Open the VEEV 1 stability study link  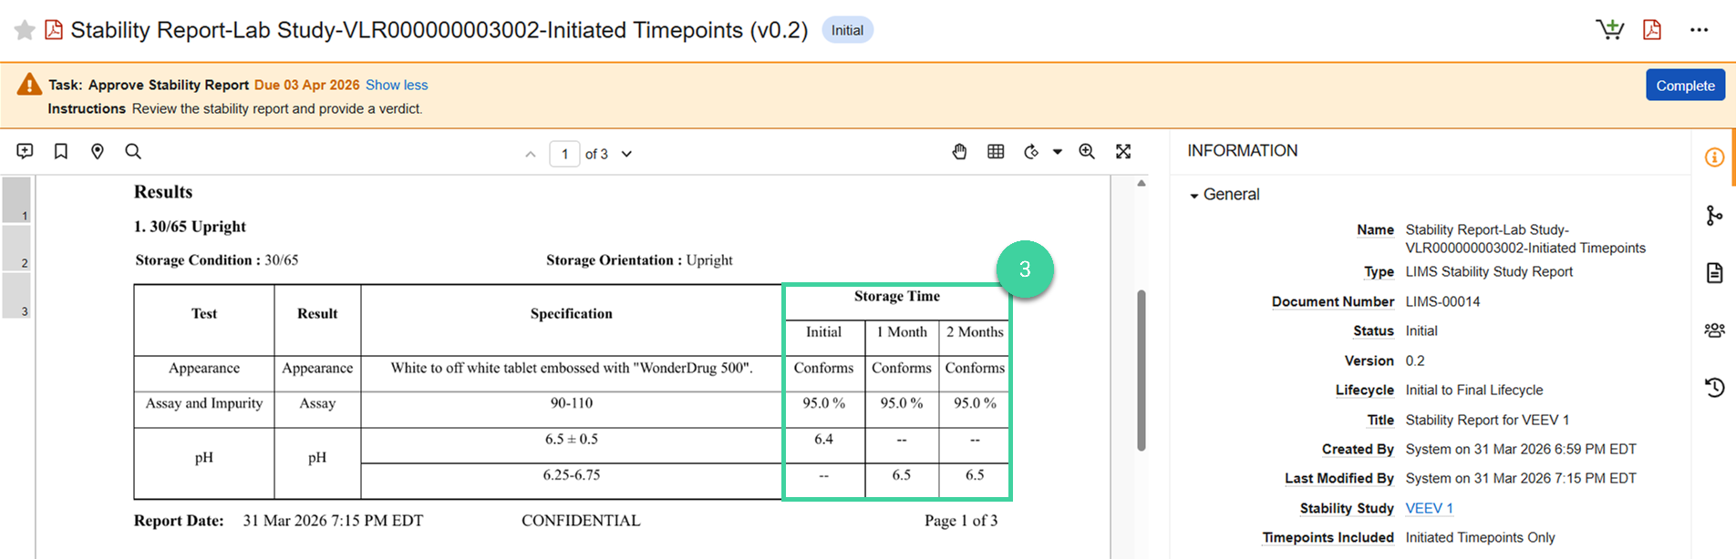tap(1429, 508)
